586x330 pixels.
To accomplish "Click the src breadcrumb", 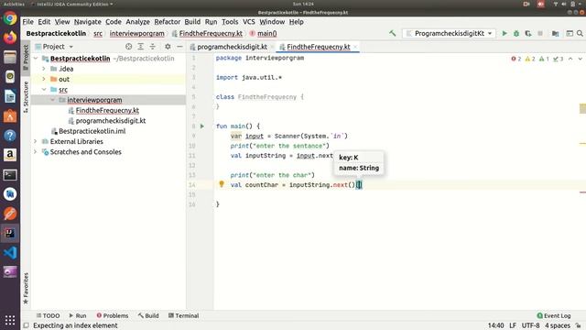I will click(x=98, y=33).
